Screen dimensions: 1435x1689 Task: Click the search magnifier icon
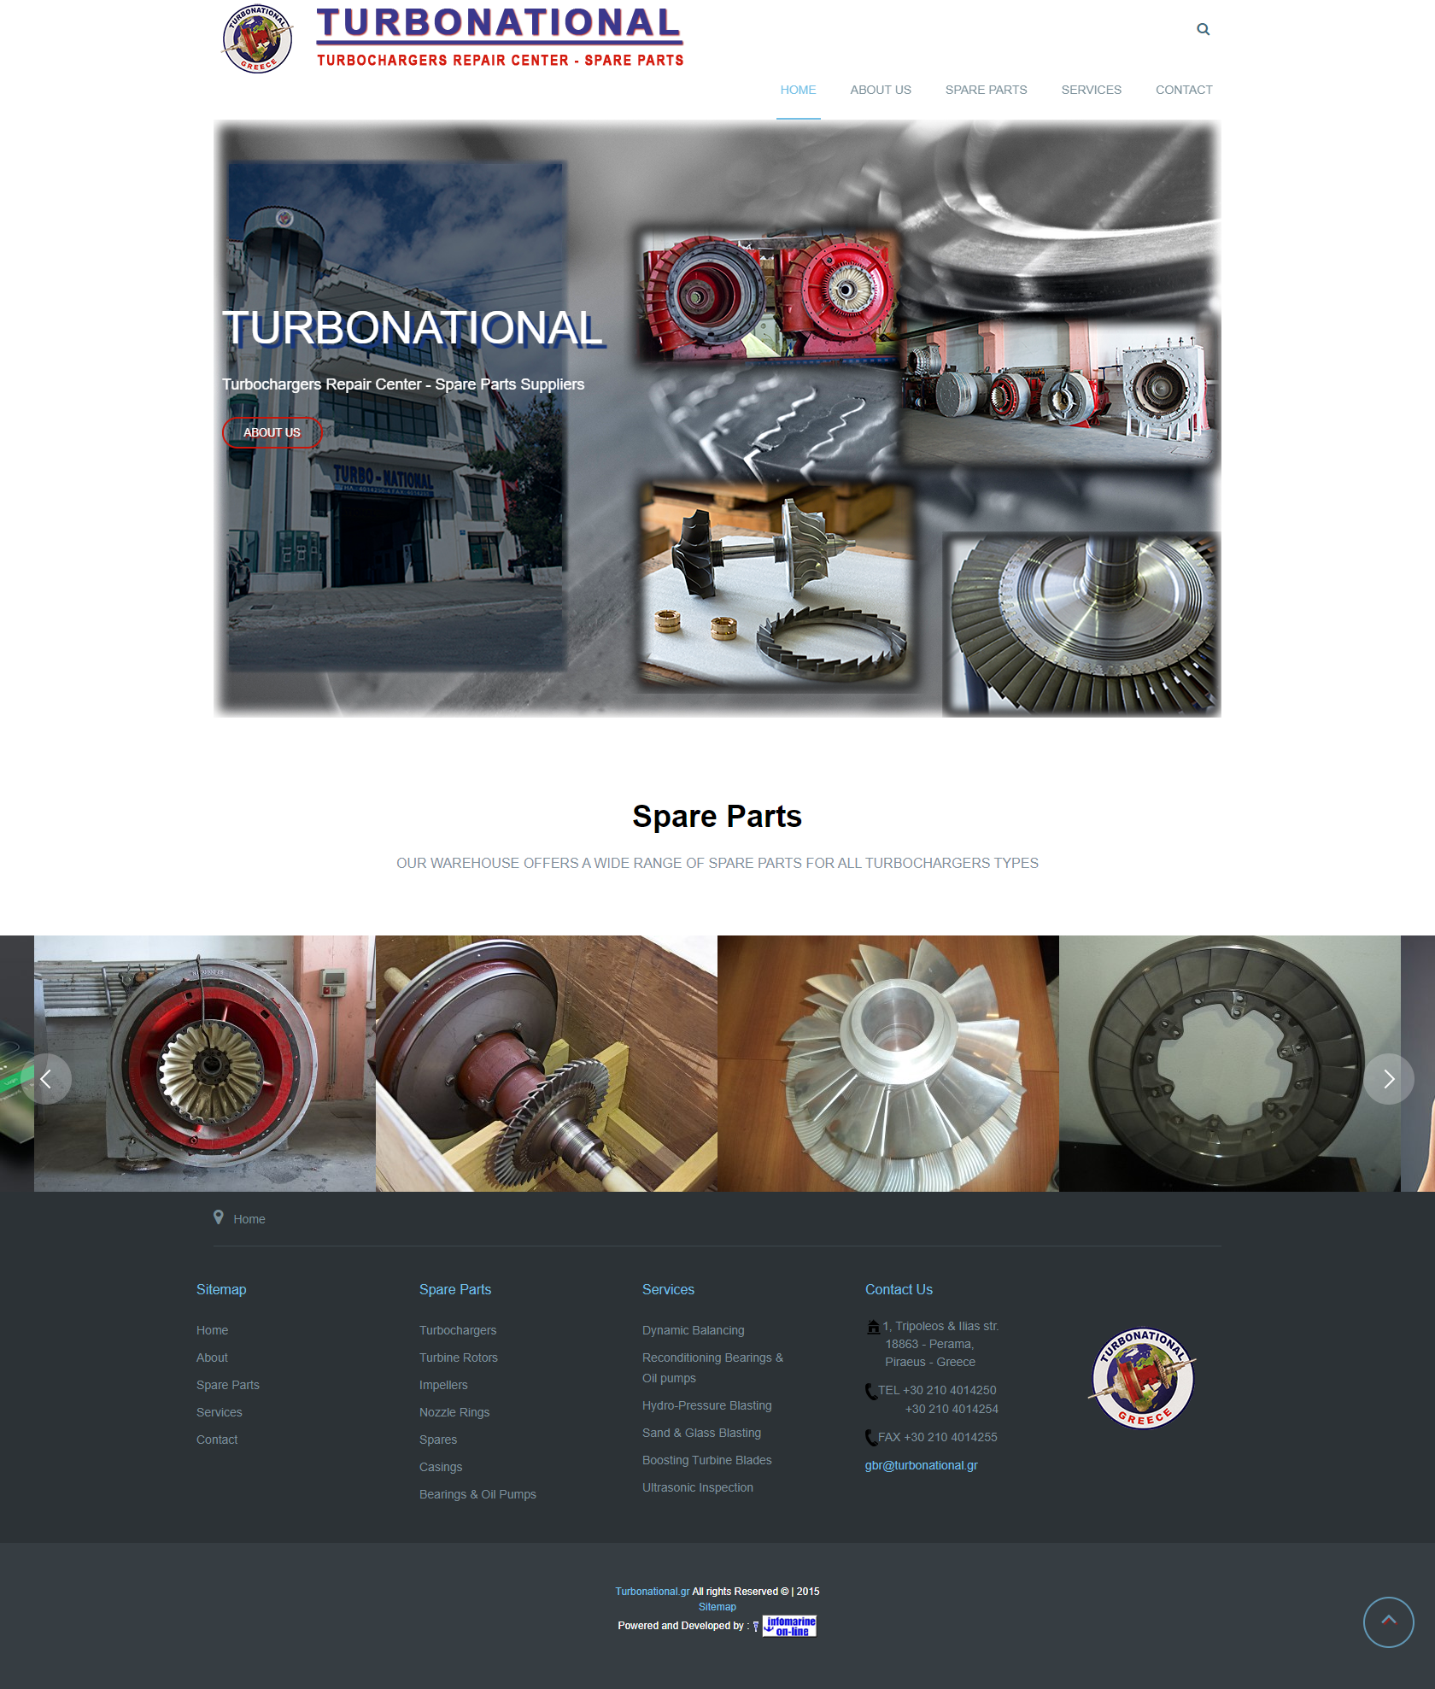tap(1203, 30)
